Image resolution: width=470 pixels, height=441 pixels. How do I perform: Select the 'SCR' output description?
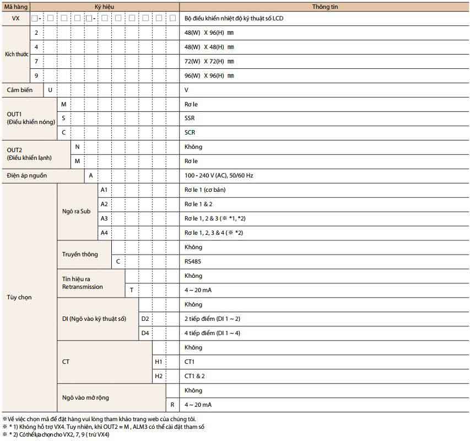[190, 132]
